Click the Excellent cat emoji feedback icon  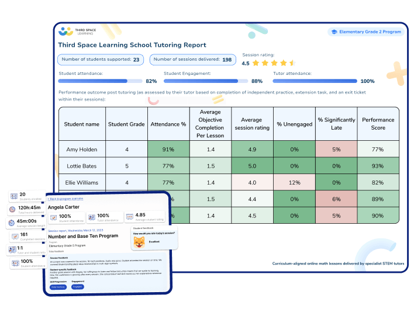point(139,241)
